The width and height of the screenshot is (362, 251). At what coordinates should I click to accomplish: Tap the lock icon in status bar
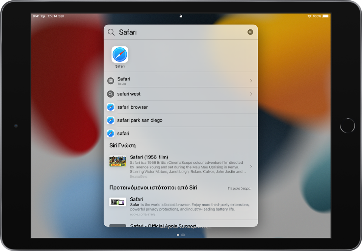pyautogui.click(x=181, y=16)
